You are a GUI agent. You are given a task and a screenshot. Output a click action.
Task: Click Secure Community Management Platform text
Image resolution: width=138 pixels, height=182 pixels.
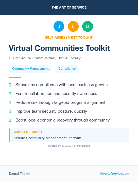[x=47, y=138]
